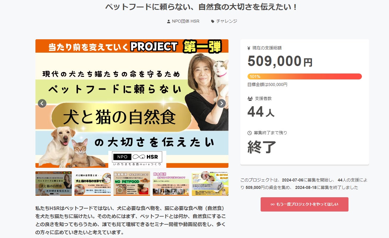Click the person icon beside NPO団体 HSR
The height and width of the screenshot is (238, 389).
click(169, 21)
